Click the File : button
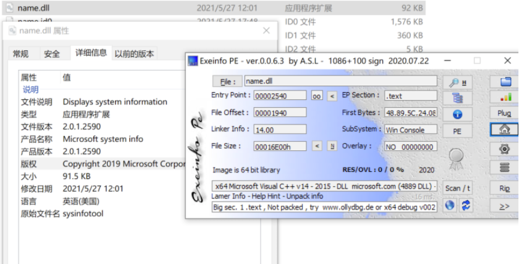The height and width of the screenshot is (264, 519). (227, 81)
